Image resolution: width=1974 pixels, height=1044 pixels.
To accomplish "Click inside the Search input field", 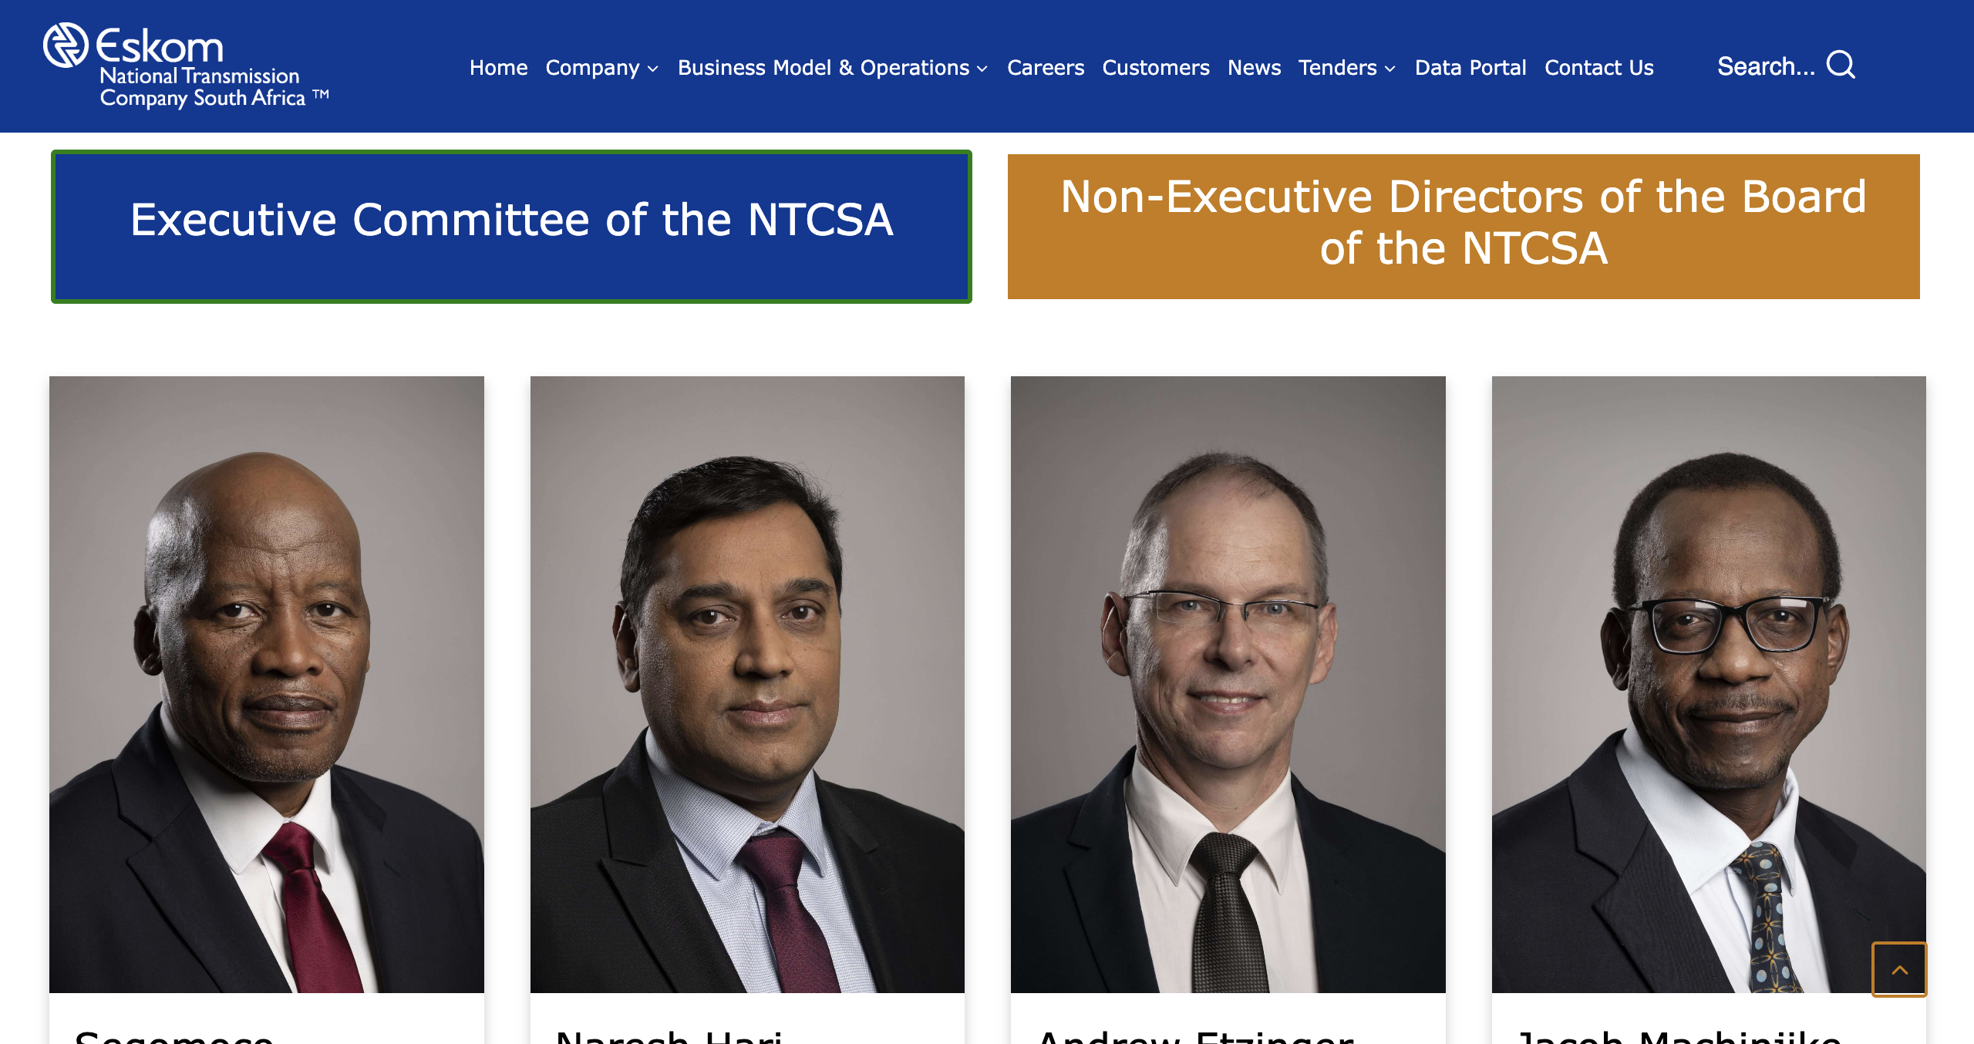I will coord(1766,66).
